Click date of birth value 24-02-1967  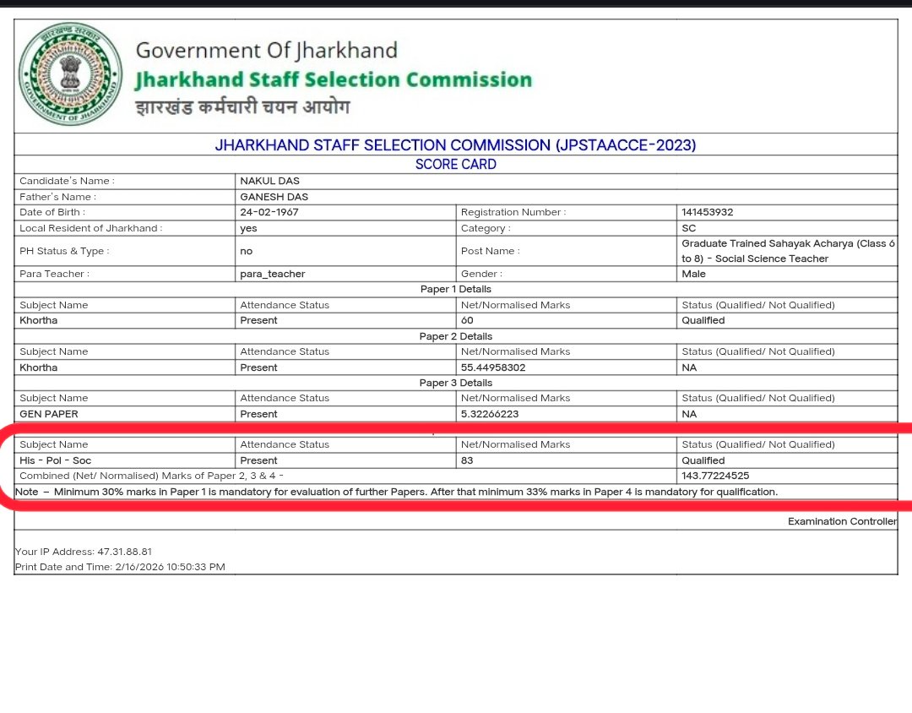[x=269, y=212]
